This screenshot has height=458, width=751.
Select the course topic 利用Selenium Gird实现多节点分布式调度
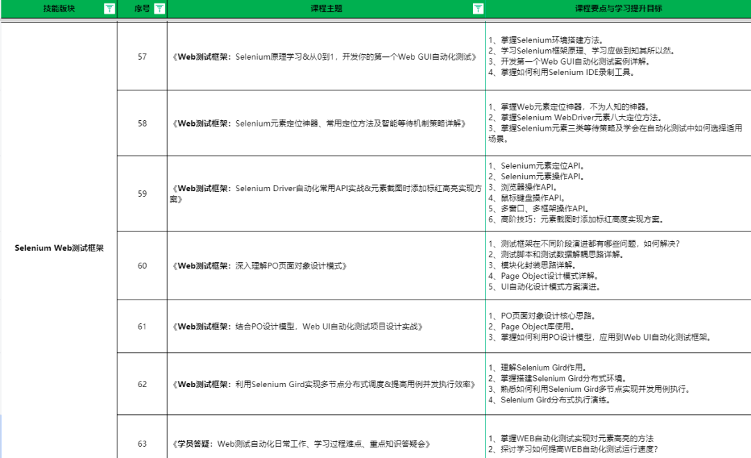pos(326,384)
